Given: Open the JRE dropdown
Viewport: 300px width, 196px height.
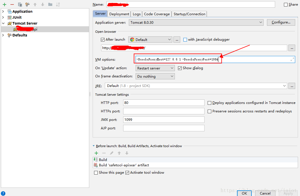Looking at the screenshot, I should click(196, 86).
